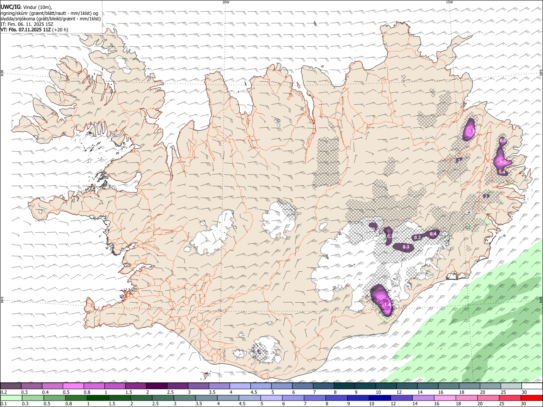The image size is (543, 407).
Task: Pick the bright red bottom legend swatch at 30
Action: [x=531, y=398]
